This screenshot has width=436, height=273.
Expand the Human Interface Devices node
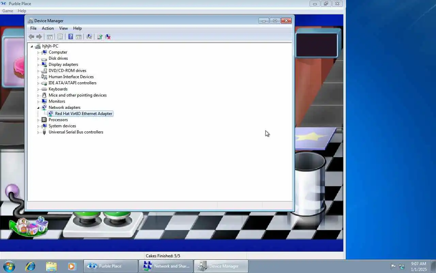[x=38, y=77]
